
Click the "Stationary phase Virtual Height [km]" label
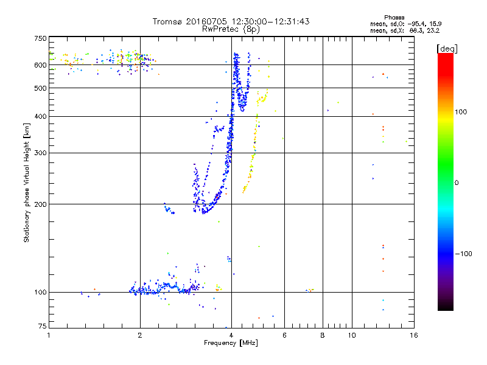(26, 182)
